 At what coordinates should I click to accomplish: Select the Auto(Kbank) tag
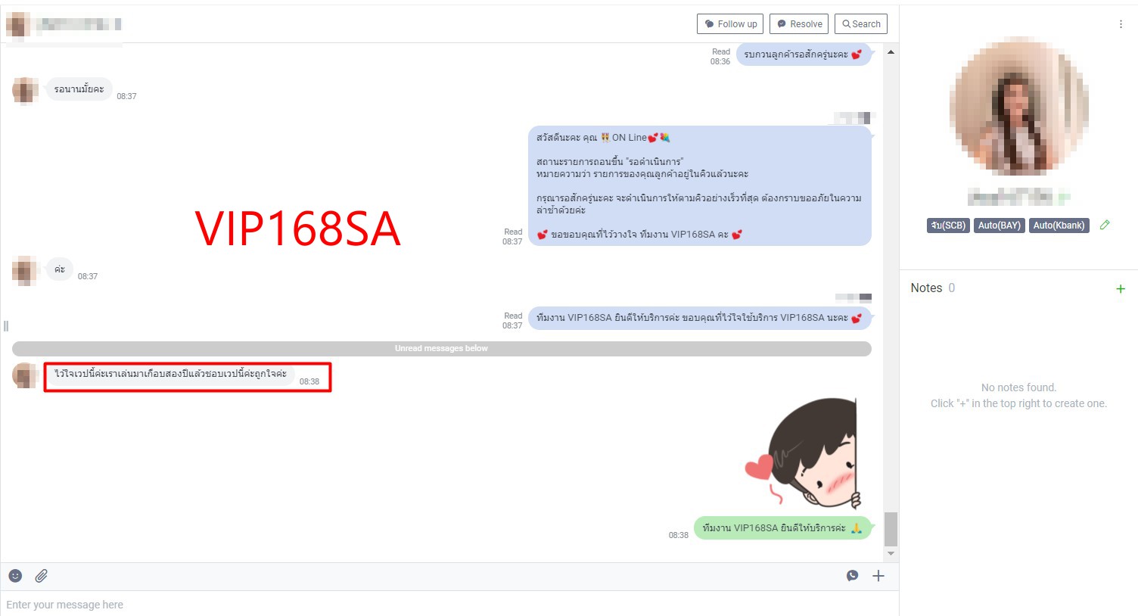click(1058, 226)
